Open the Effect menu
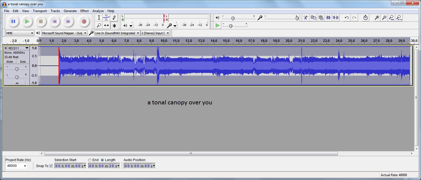This screenshot has height=180, width=421. (x=84, y=11)
